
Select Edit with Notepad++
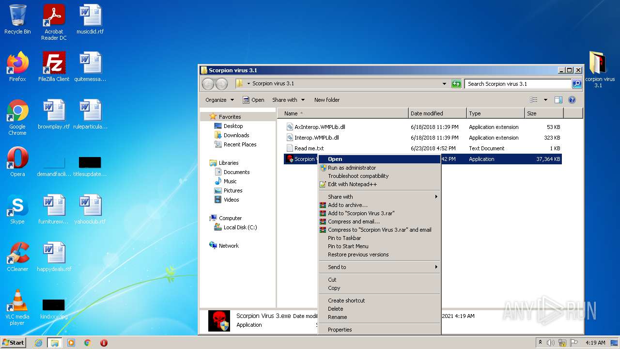pyautogui.click(x=379, y=184)
